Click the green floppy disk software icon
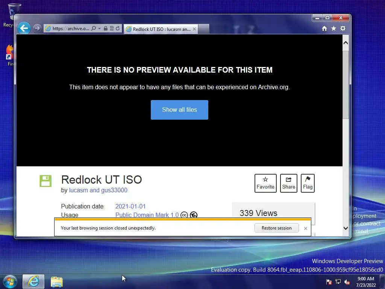This screenshot has width=385, height=289. 45,181
